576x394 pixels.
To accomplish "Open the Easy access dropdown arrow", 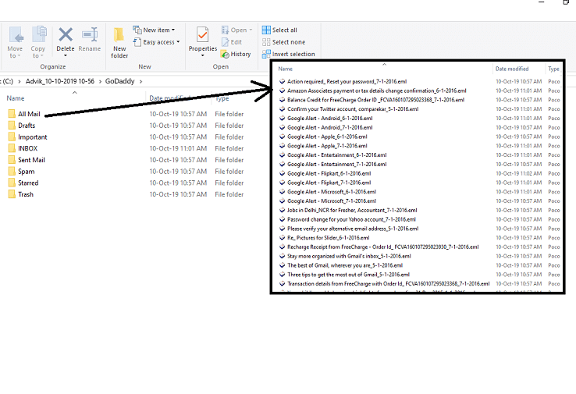I will (178, 42).
